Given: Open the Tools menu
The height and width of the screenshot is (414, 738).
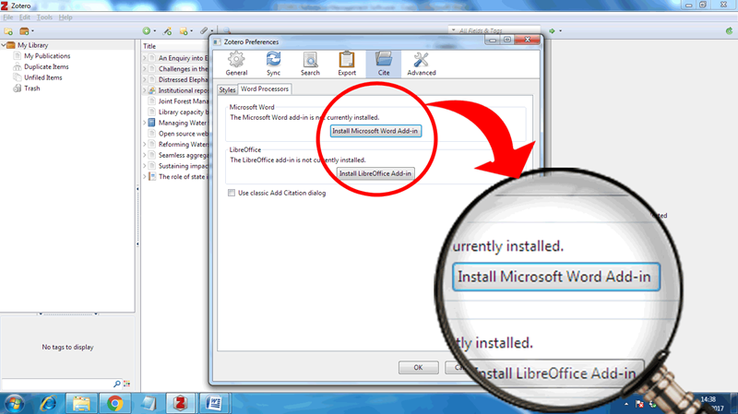Looking at the screenshot, I should [44, 18].
